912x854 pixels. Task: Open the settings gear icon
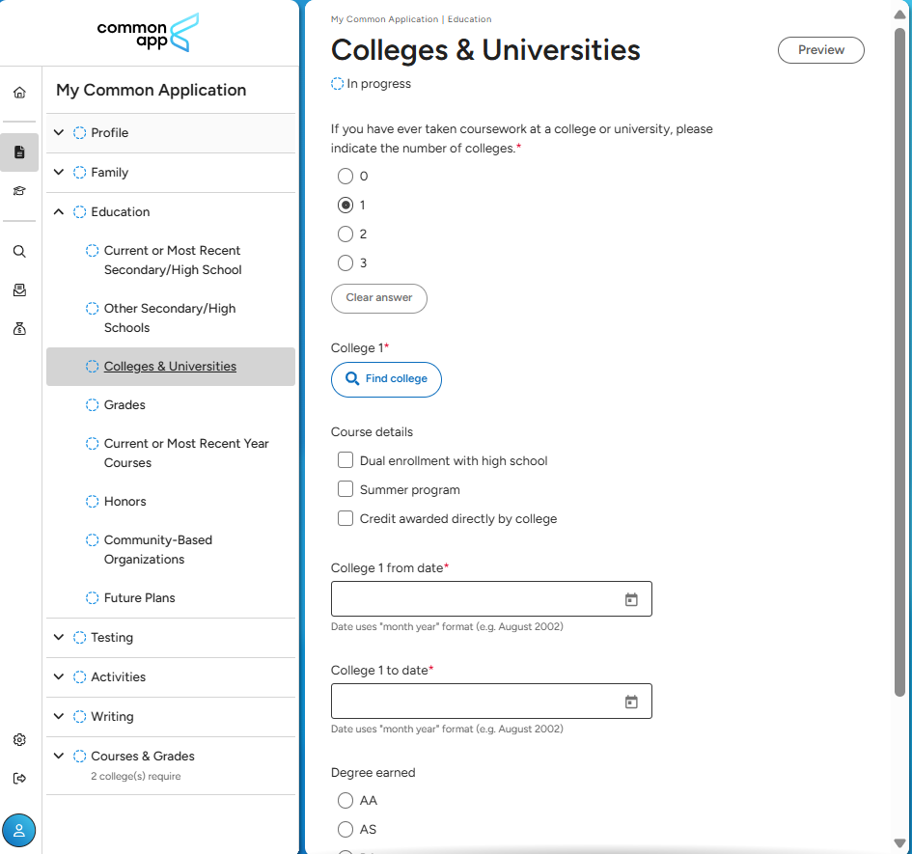(19, 740)
